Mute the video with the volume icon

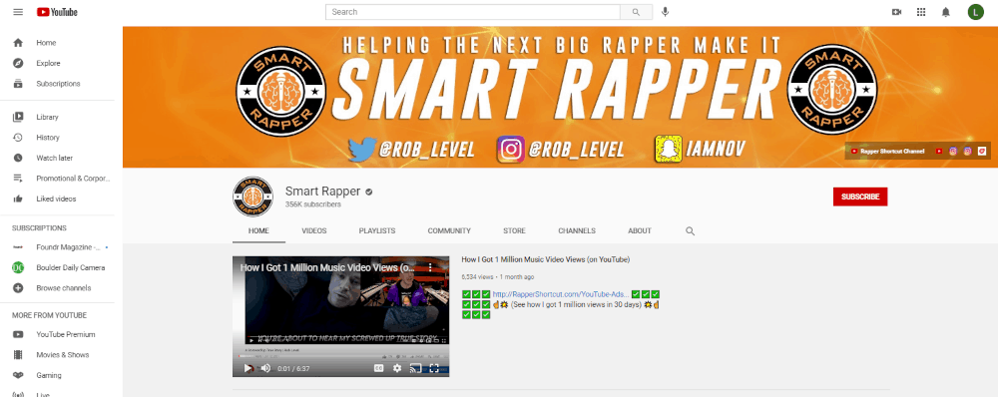(265, 368)
